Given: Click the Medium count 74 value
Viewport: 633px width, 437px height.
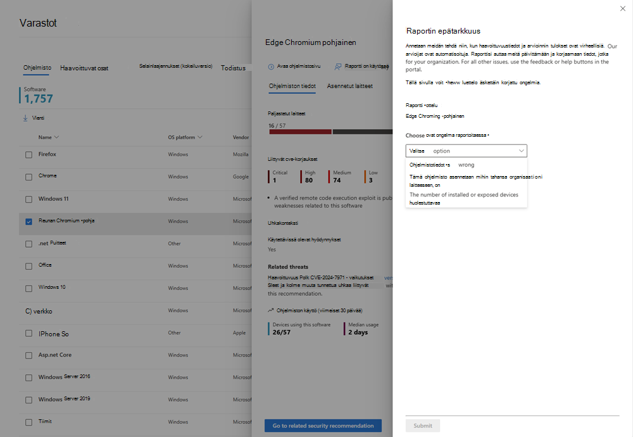Looking at the screenshot, I should tap(337, 180).
